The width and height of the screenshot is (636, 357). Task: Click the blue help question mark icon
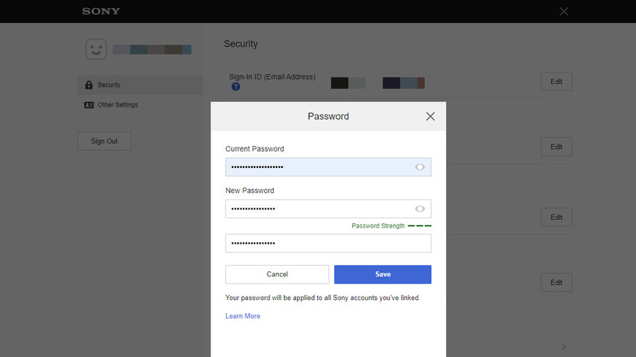pos(236,86)
